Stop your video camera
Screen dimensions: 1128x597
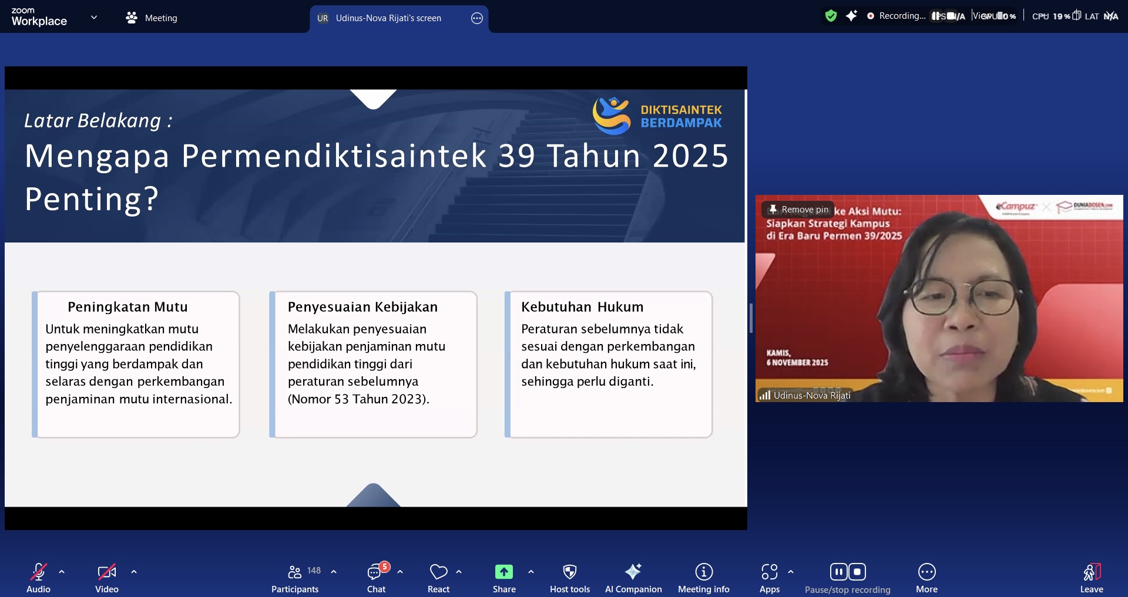106,577
